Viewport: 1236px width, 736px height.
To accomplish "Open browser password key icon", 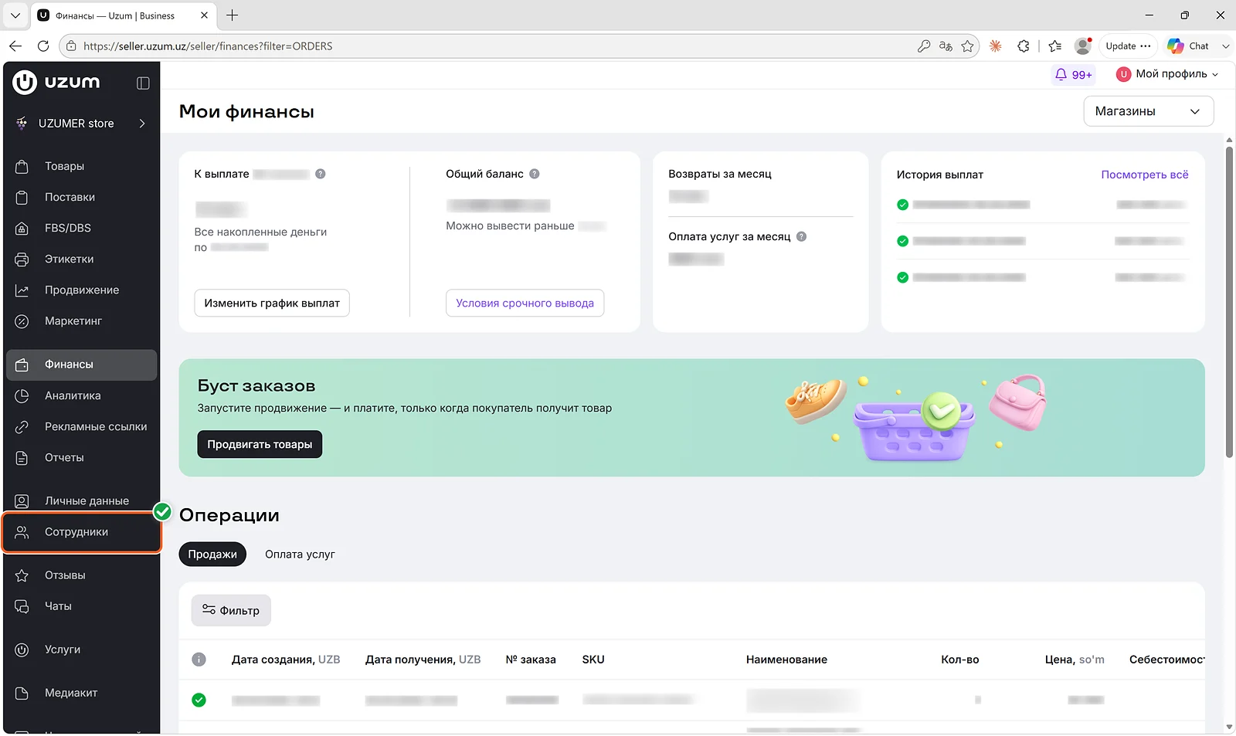I will tap(924, 46).
